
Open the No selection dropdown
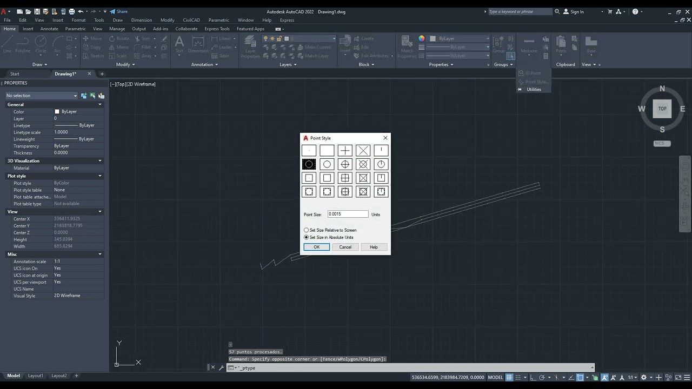click(x=42, y=96)
